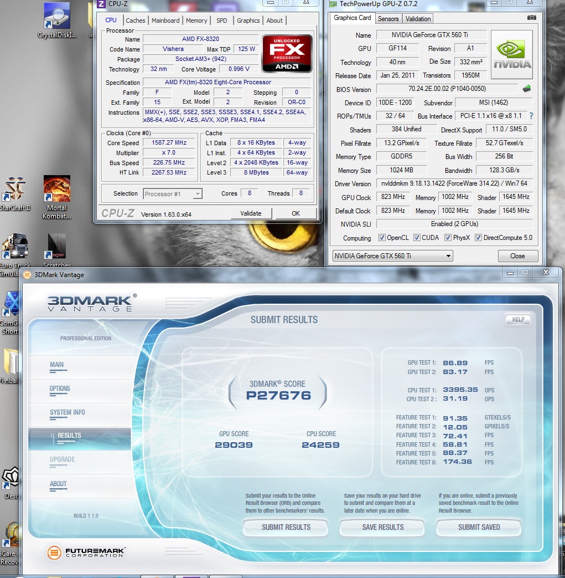Switch to the Mainboard tab in CPU-Z
The image size is (565, 578).
point(165,21)
